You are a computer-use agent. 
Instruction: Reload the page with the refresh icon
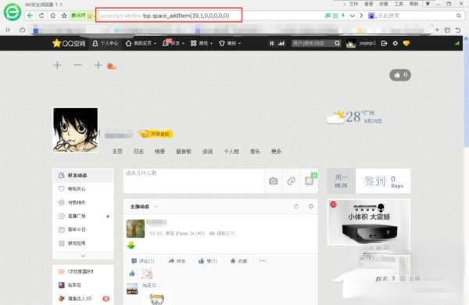tap(41, 16)
